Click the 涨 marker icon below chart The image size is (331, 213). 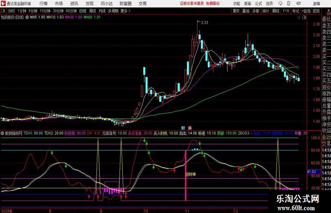point(190,128)
